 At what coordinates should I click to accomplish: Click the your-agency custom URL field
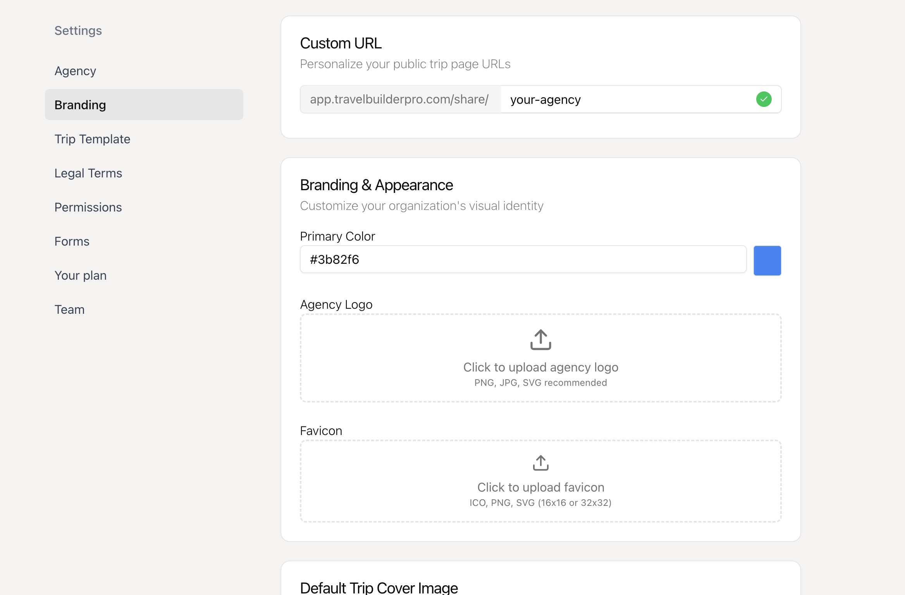tap(628, 100)
